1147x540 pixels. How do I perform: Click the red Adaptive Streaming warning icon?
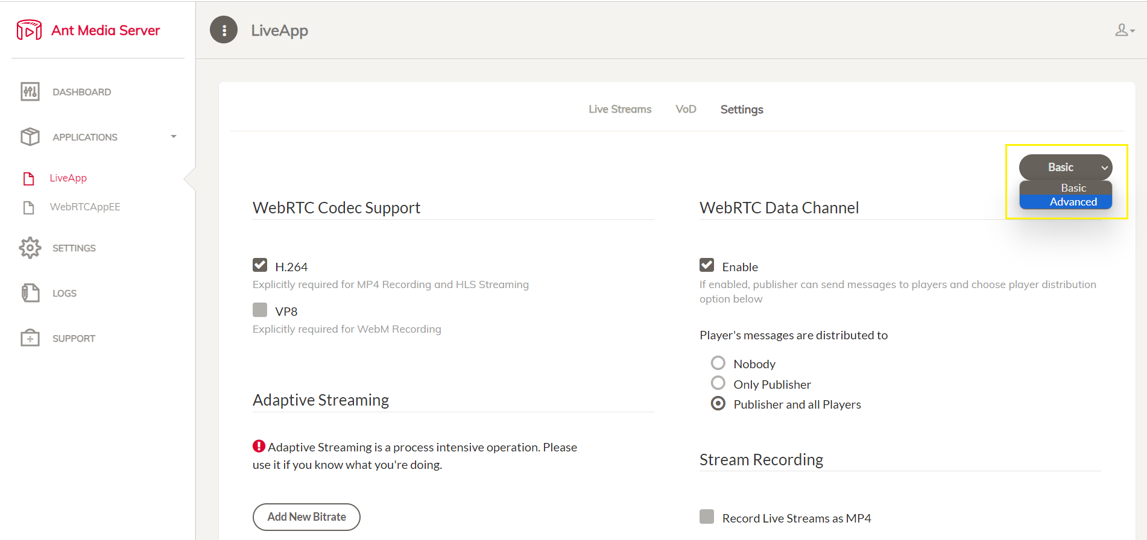[259, 447]
